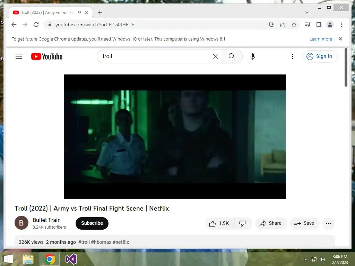Click the page vertical scrollbar thumb
Screen dimensions: 355x266
[x=346, y=67]
